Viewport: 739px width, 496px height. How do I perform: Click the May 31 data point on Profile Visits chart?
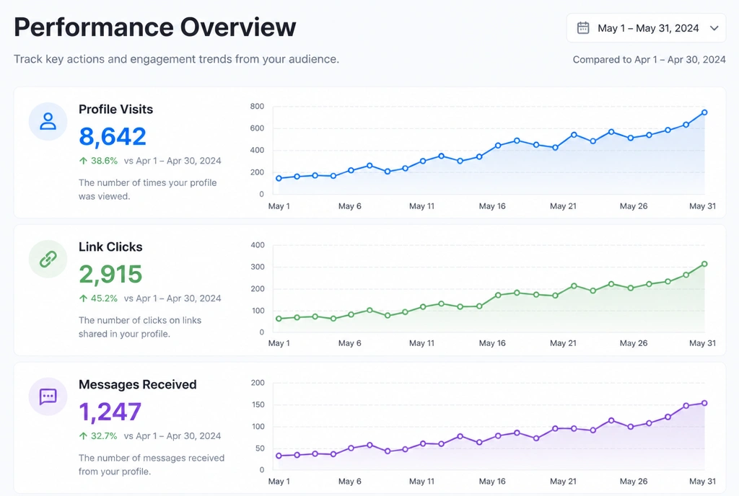click(x=704, y=112)
